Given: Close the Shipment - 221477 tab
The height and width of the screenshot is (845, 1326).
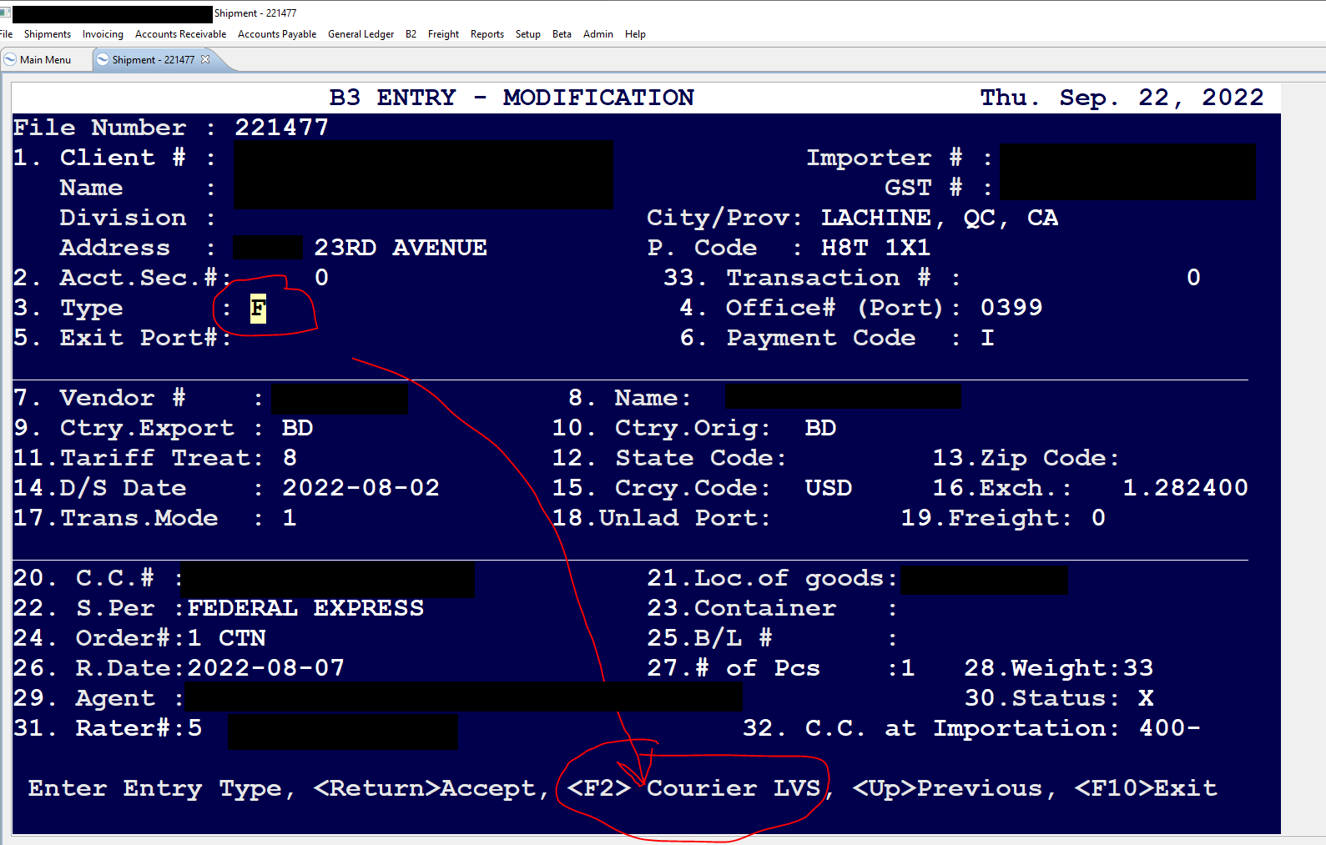Looking at the screenshot, I should click(205, 59).
